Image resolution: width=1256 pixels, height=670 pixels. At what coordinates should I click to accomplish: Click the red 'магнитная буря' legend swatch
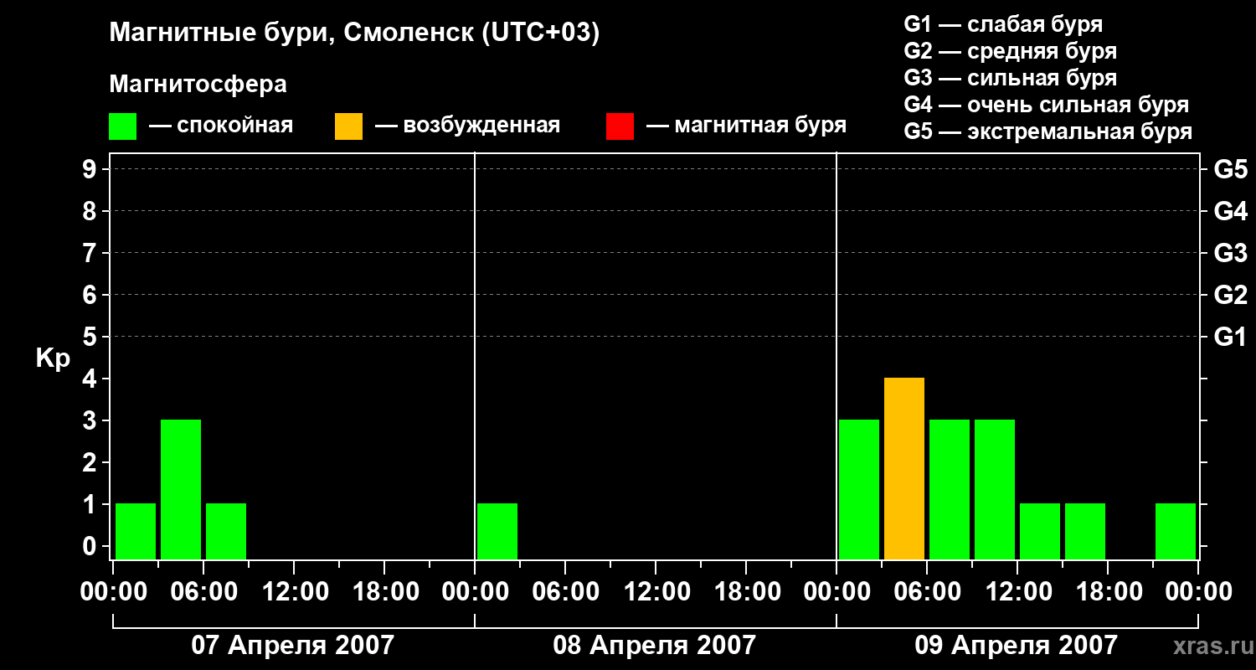620,126
